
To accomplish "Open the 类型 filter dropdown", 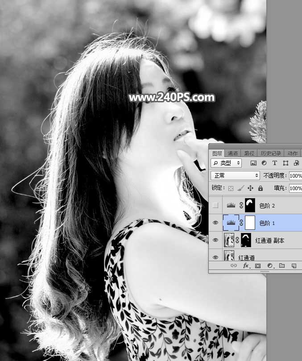I will (x=226, y=163).
